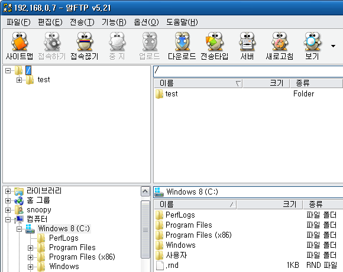Open the 전송(T) menu
Viewport: 343px width, 272px height.
pos(82,22)
